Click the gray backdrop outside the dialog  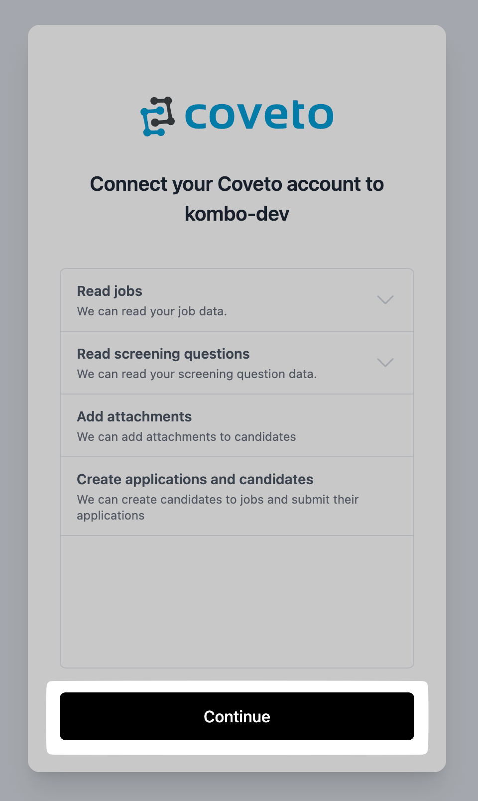tap(13, 399)
